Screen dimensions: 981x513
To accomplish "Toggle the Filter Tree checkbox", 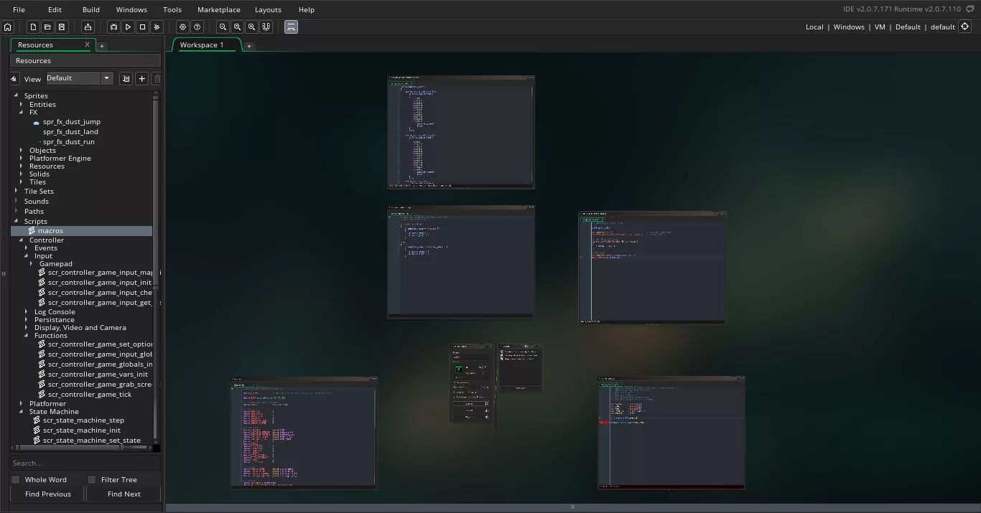I will coord(91,479).
